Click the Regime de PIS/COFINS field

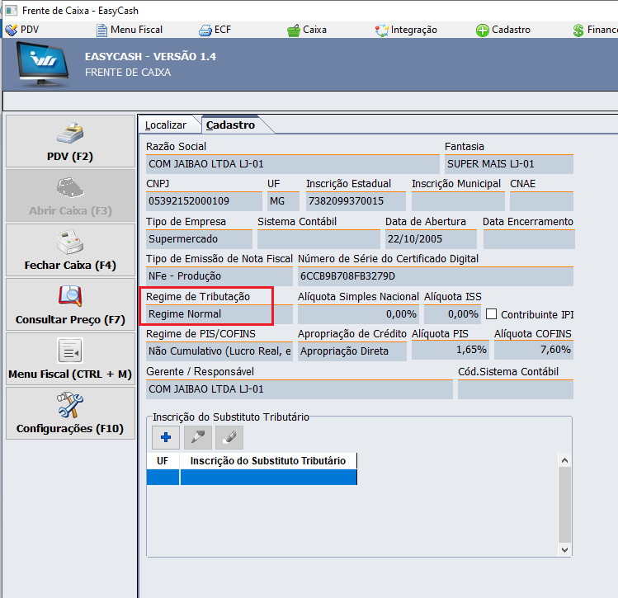[x=219, y=351]
